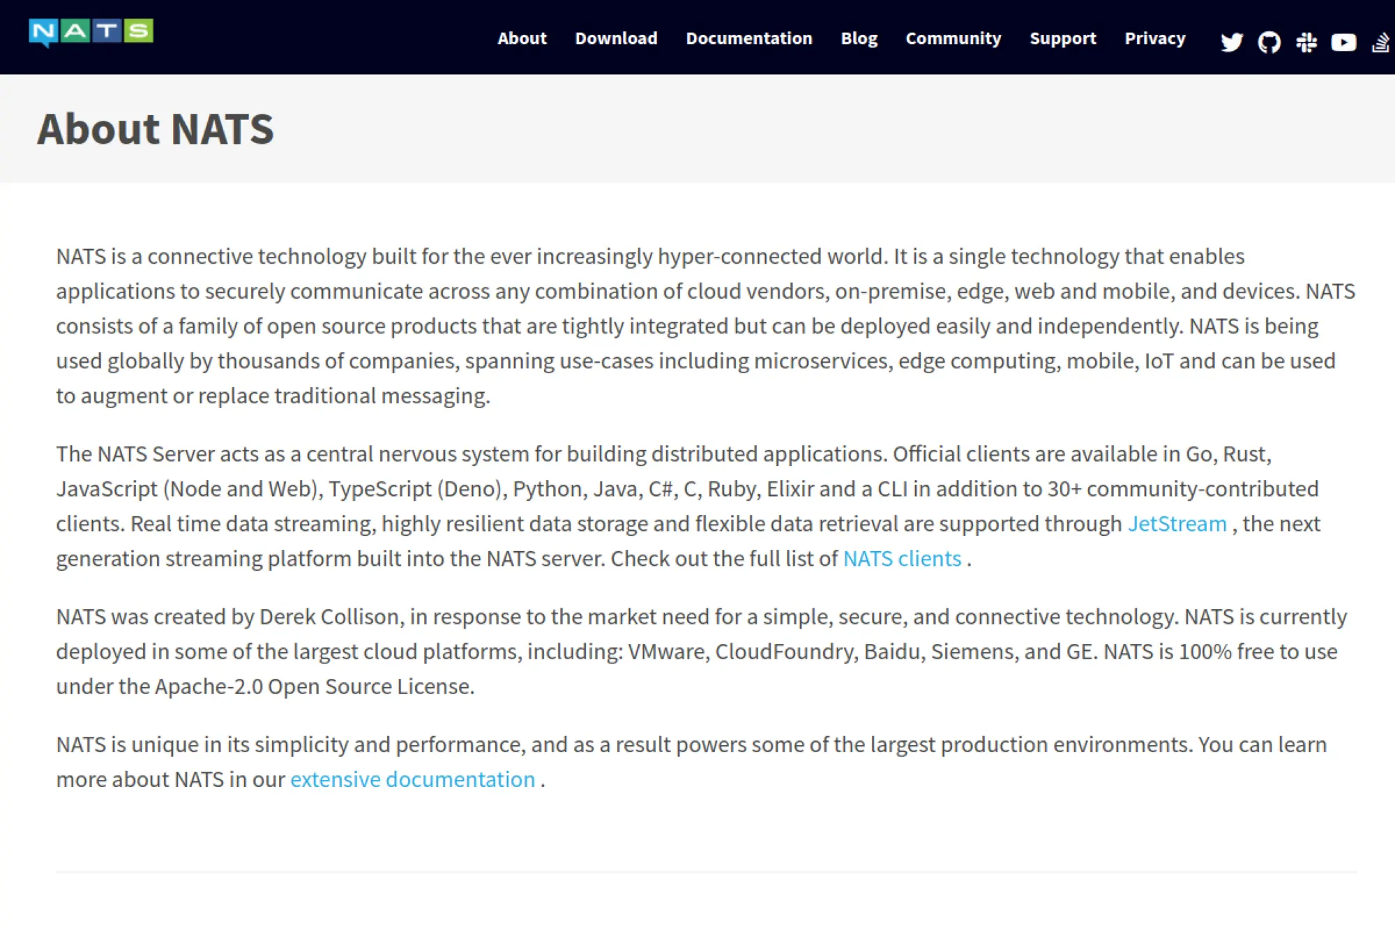Click the NATS logo to go home
This screenshot has height=930, width=1395.
[91, 32]
